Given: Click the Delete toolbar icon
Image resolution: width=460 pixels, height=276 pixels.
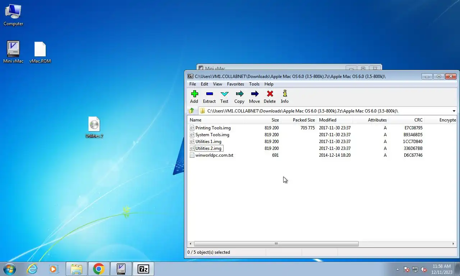Looking at the screenshot, I should pos(270,94).
